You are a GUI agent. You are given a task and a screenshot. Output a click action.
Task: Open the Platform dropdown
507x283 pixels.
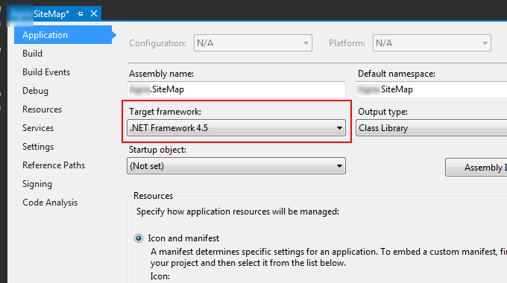(x=432, y=43)
